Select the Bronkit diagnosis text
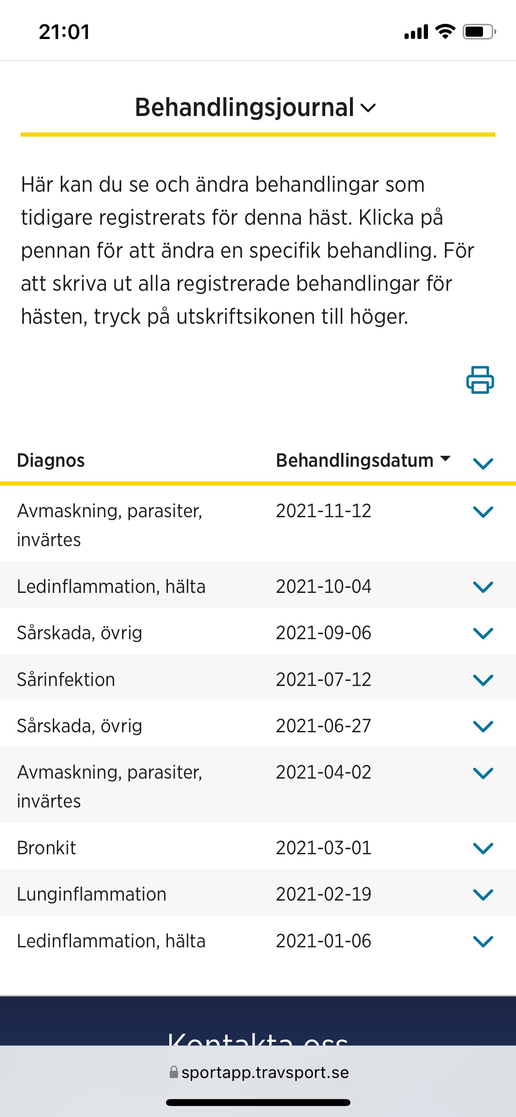Viewport: 516px width, 1117px height. (x=46, y=848)
